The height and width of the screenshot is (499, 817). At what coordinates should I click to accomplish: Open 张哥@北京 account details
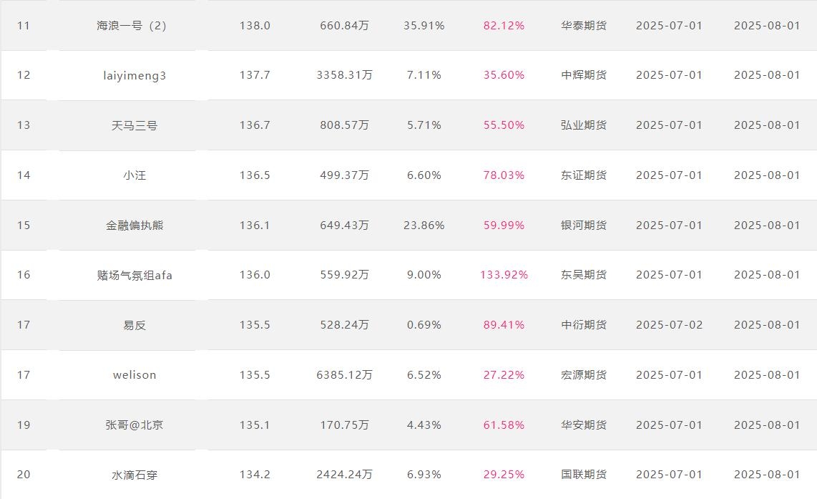click(x=134, y=425)
